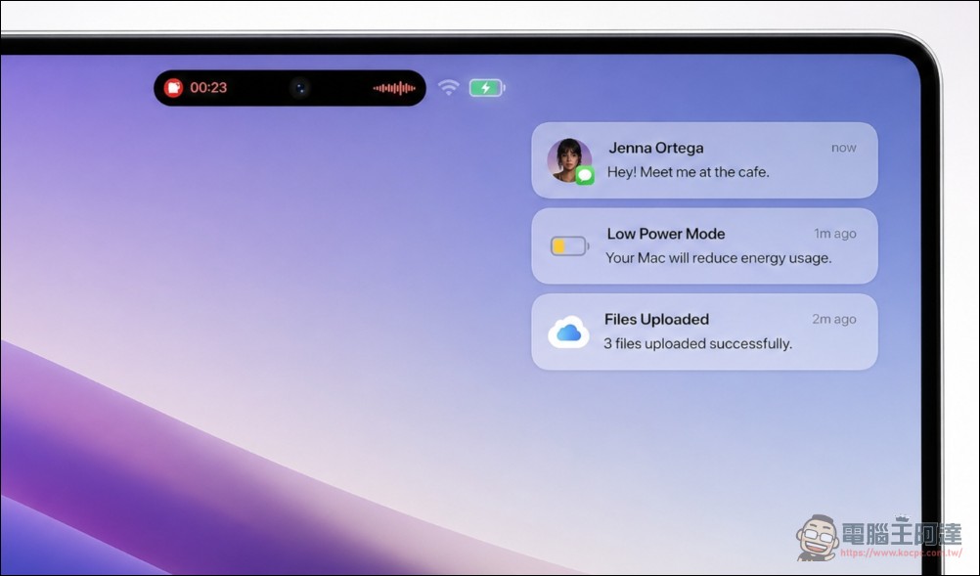Click the "1m ago" timestamp
The image size is (980, 576).
[x=834, y=234]
